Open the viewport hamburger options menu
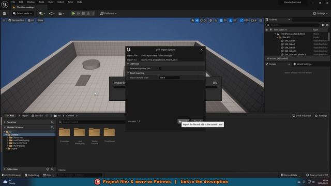Viewport: 331px width, 186px height. (4, 20)
